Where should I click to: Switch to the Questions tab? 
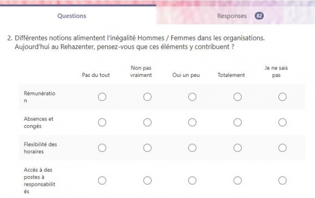pyautogui.click(x=72, y=16)
